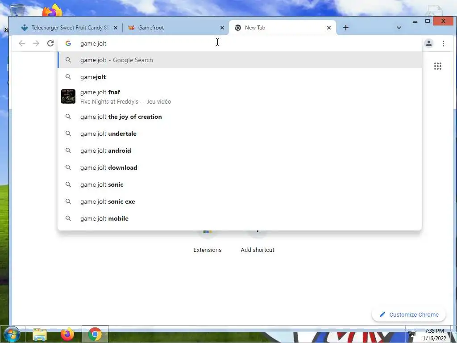This screenshot has height=343, width=457.
Task: Click the browser forward arrow
Action: (x=36, y=43)
